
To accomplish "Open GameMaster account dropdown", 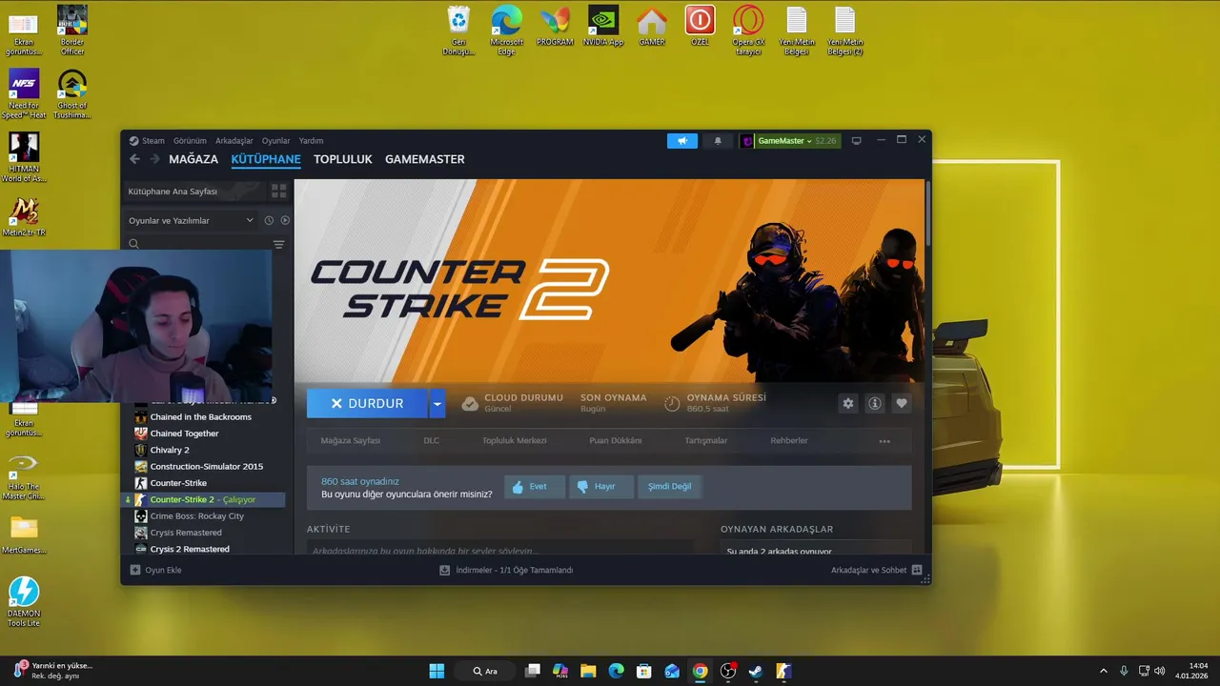I will tap(788, 141).
